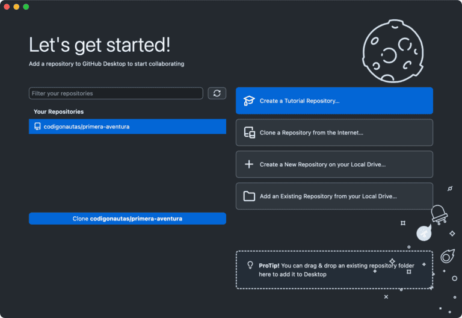Click the clone-from-internet icon
The height and width of the screenshot is (318, 462).
(249, 132)
